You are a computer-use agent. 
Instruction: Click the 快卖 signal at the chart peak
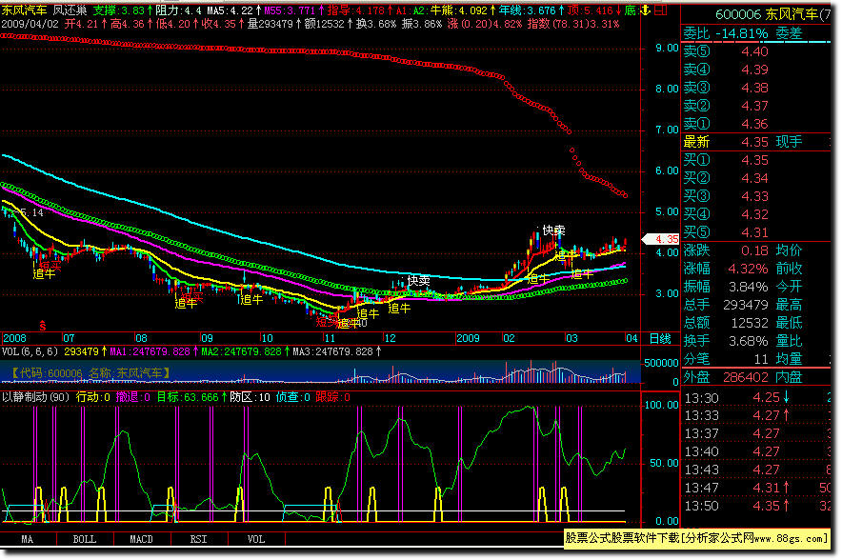(553, 230)
